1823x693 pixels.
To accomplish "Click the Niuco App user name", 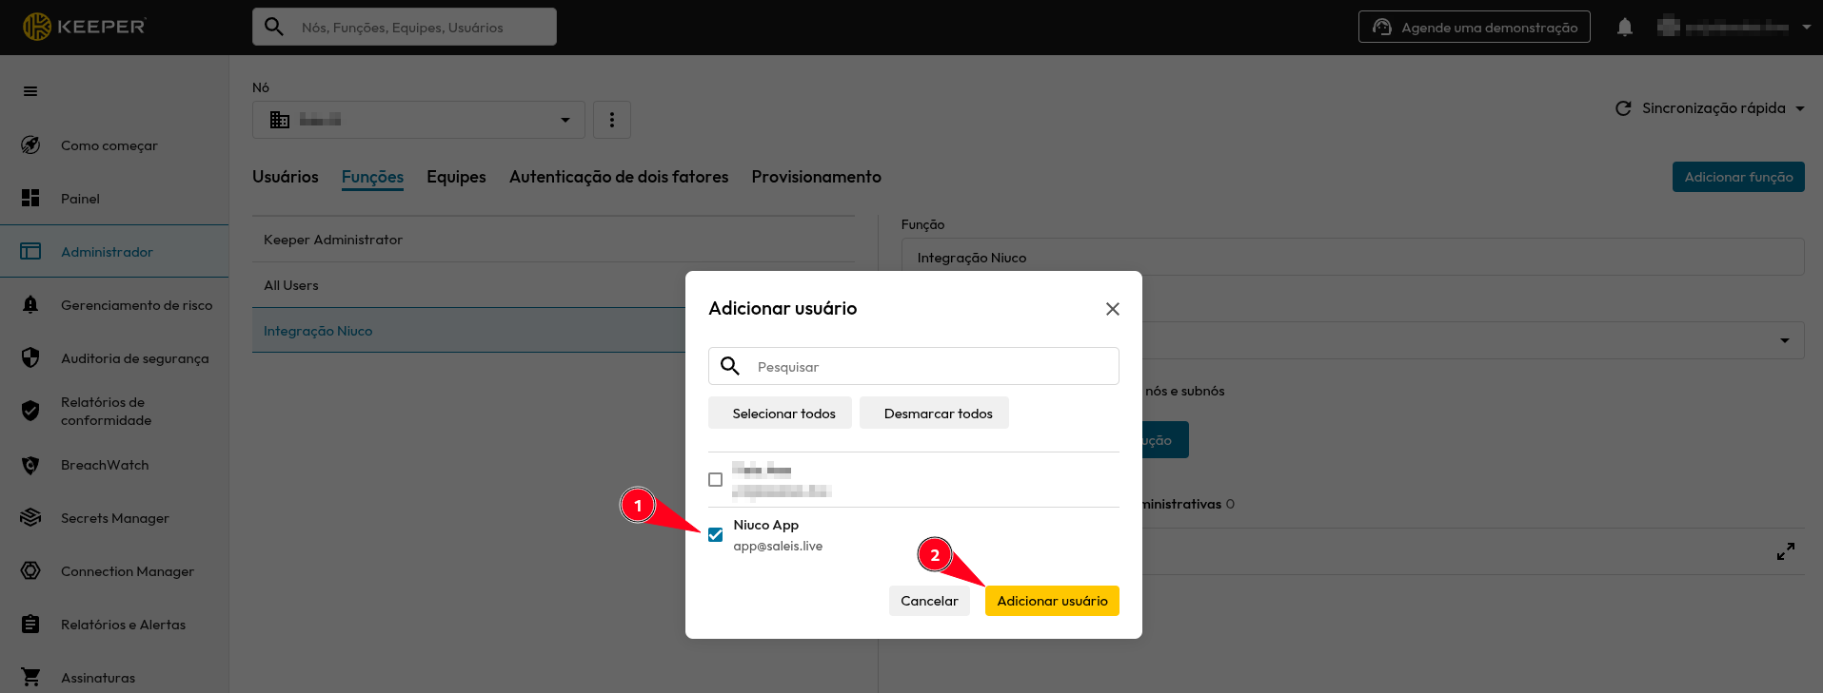I will (766, 525).
